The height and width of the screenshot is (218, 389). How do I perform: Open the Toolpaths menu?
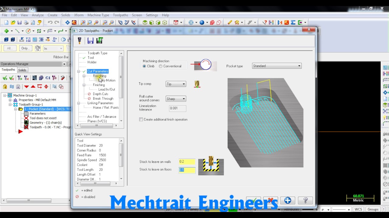click(120, 15)
